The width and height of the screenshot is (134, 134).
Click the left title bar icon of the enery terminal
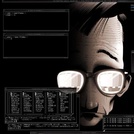4,34
